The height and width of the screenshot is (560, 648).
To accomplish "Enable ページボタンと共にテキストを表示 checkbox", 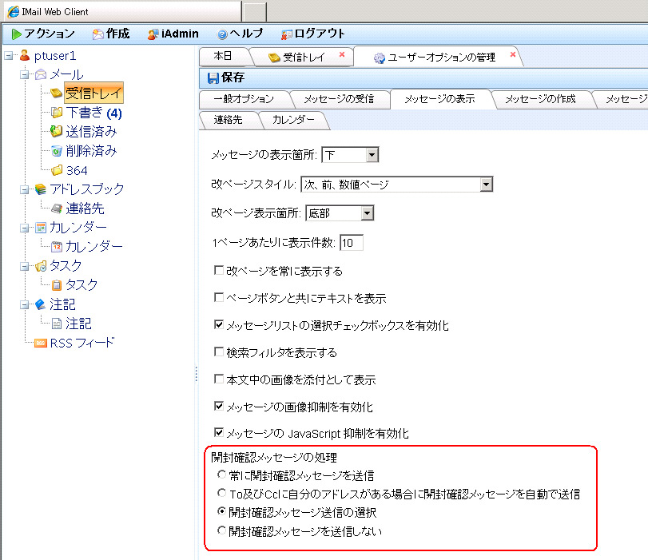I will point(219,297).
